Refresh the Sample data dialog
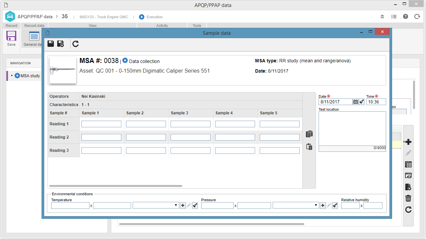 (x=76, y=44)
